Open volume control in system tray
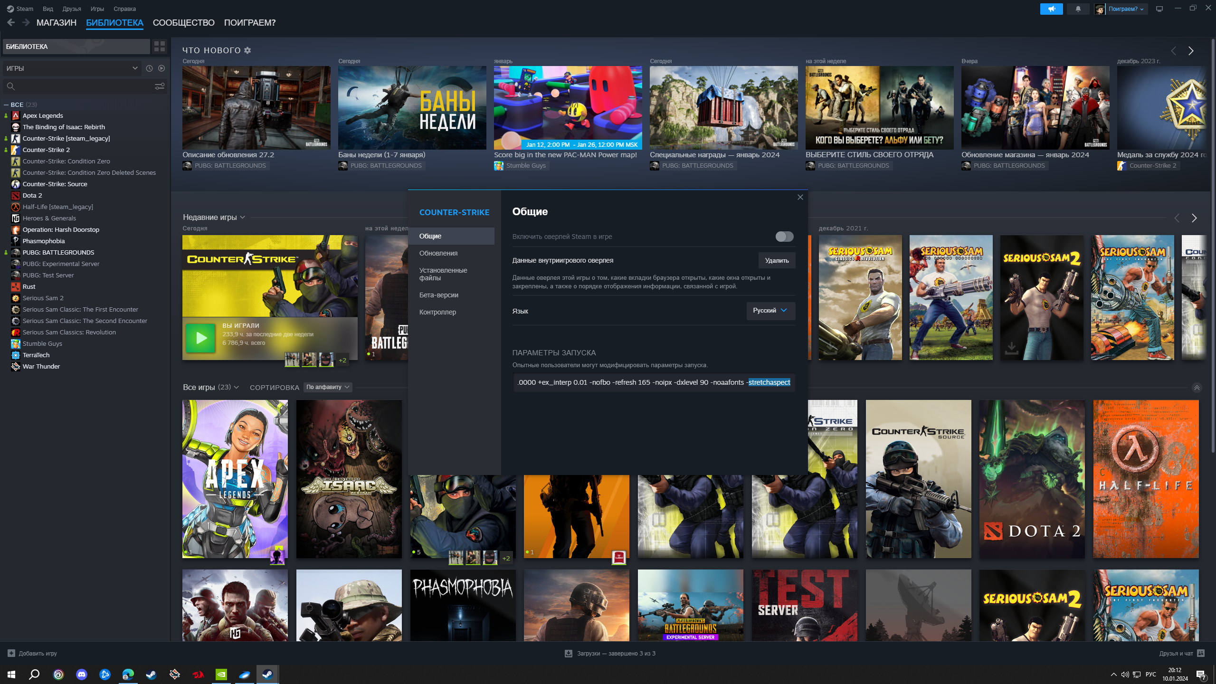This screenshot has height=684, width=1216. point(1125,674)
